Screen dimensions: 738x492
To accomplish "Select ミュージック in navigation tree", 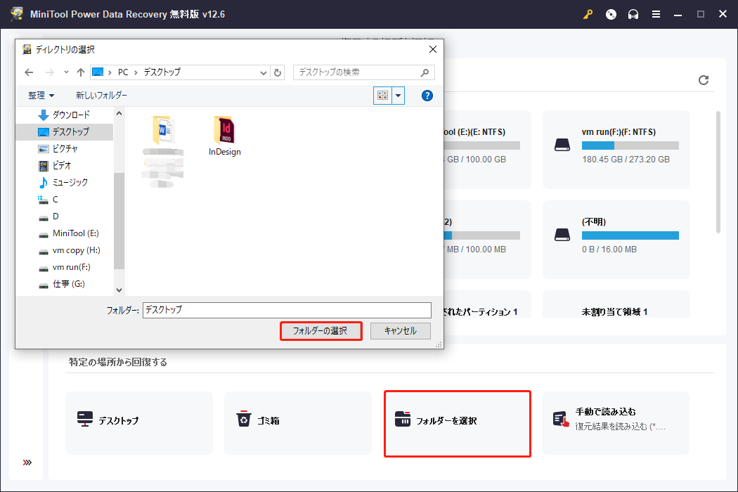I will click(x=64, y=183).
